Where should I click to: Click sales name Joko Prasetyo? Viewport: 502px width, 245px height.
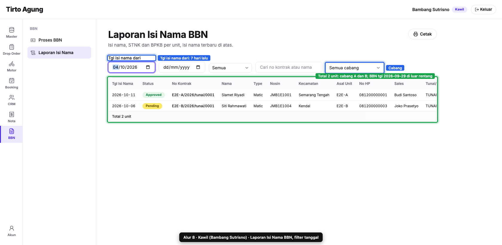tap(406, 106)
